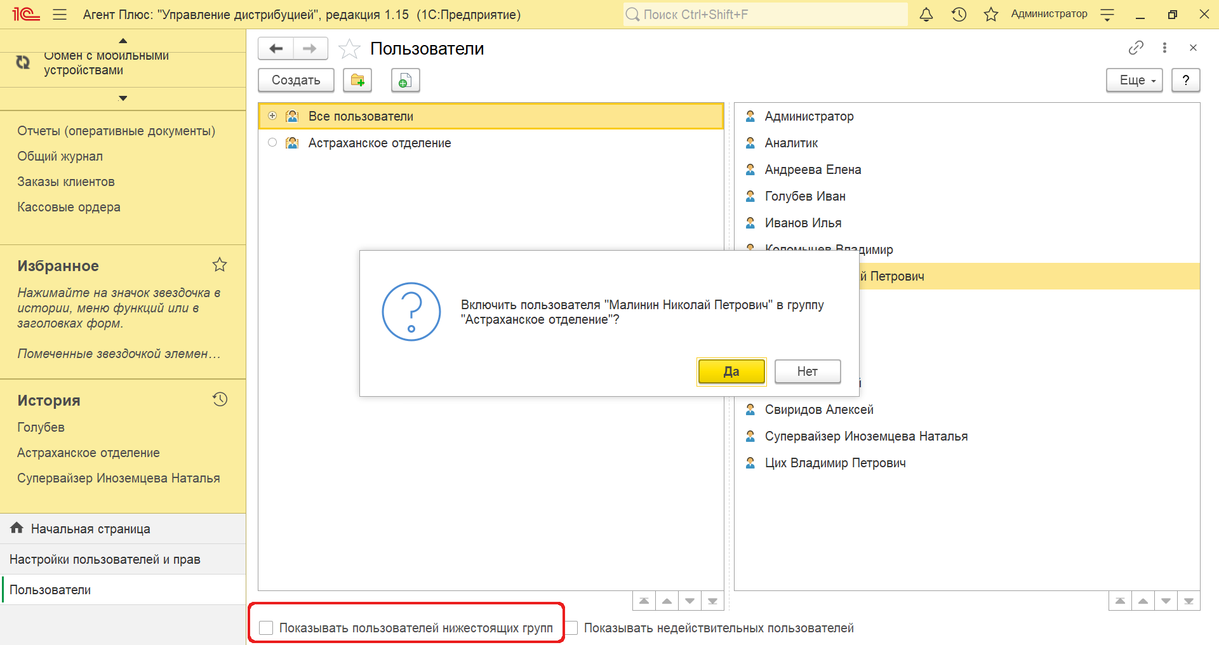Open Настройки пользователей и прав tab
Image resolution: width=1219 pixels, height=645 pixels.
[x=105, y=559]
